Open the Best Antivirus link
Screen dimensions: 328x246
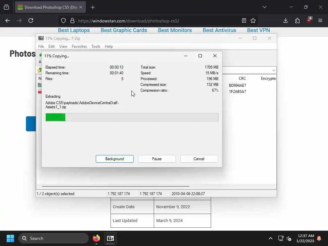pos(219,30)
